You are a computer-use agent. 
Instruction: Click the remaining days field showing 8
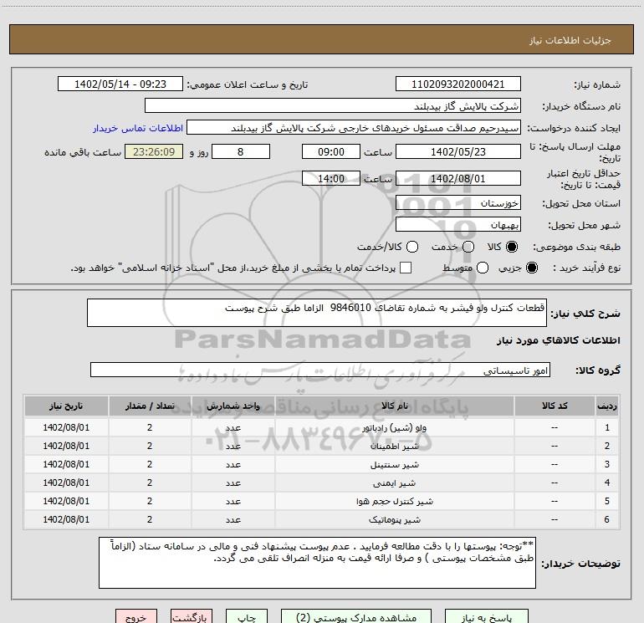click(241, 151)
